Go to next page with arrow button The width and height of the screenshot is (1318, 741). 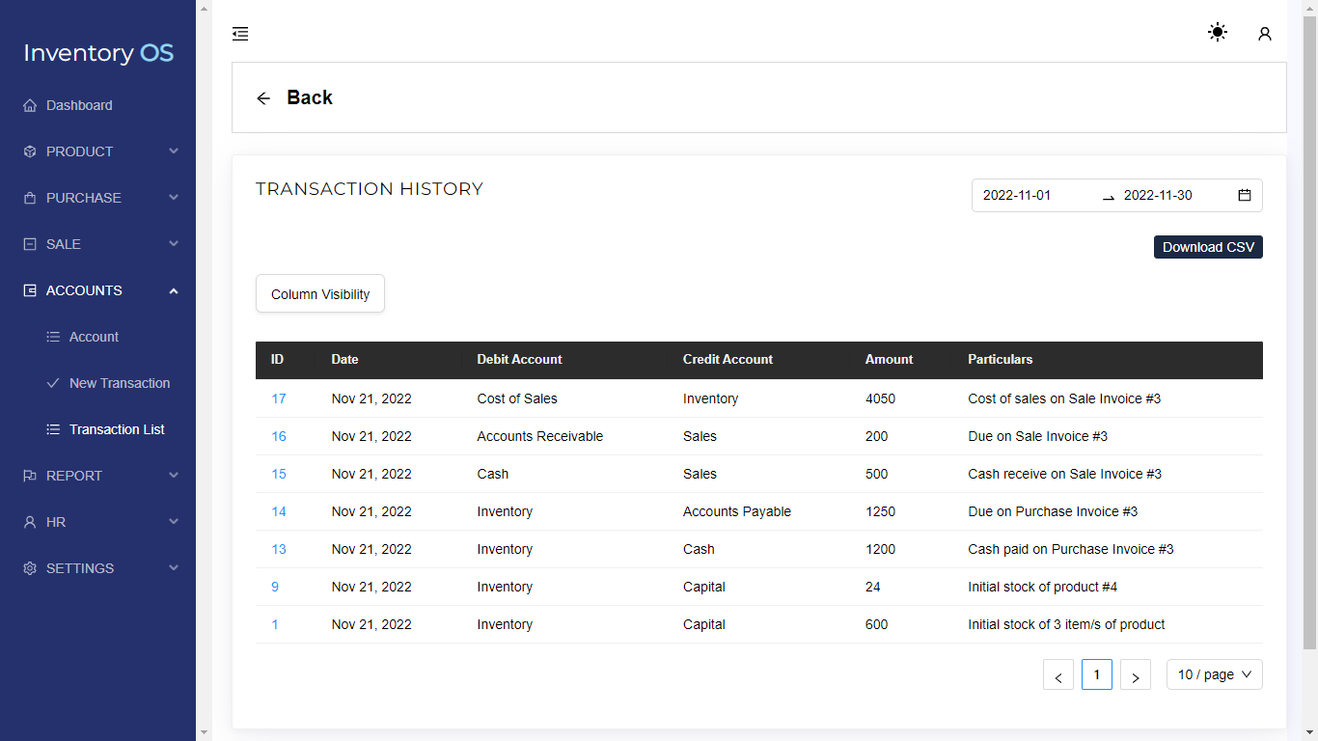pyautogui.click(x=1135, y=674)
